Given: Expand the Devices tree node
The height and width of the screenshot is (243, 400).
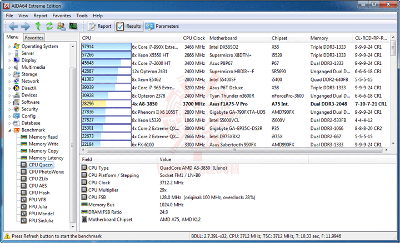Looking at the screenshot, I should coord(9,95).
